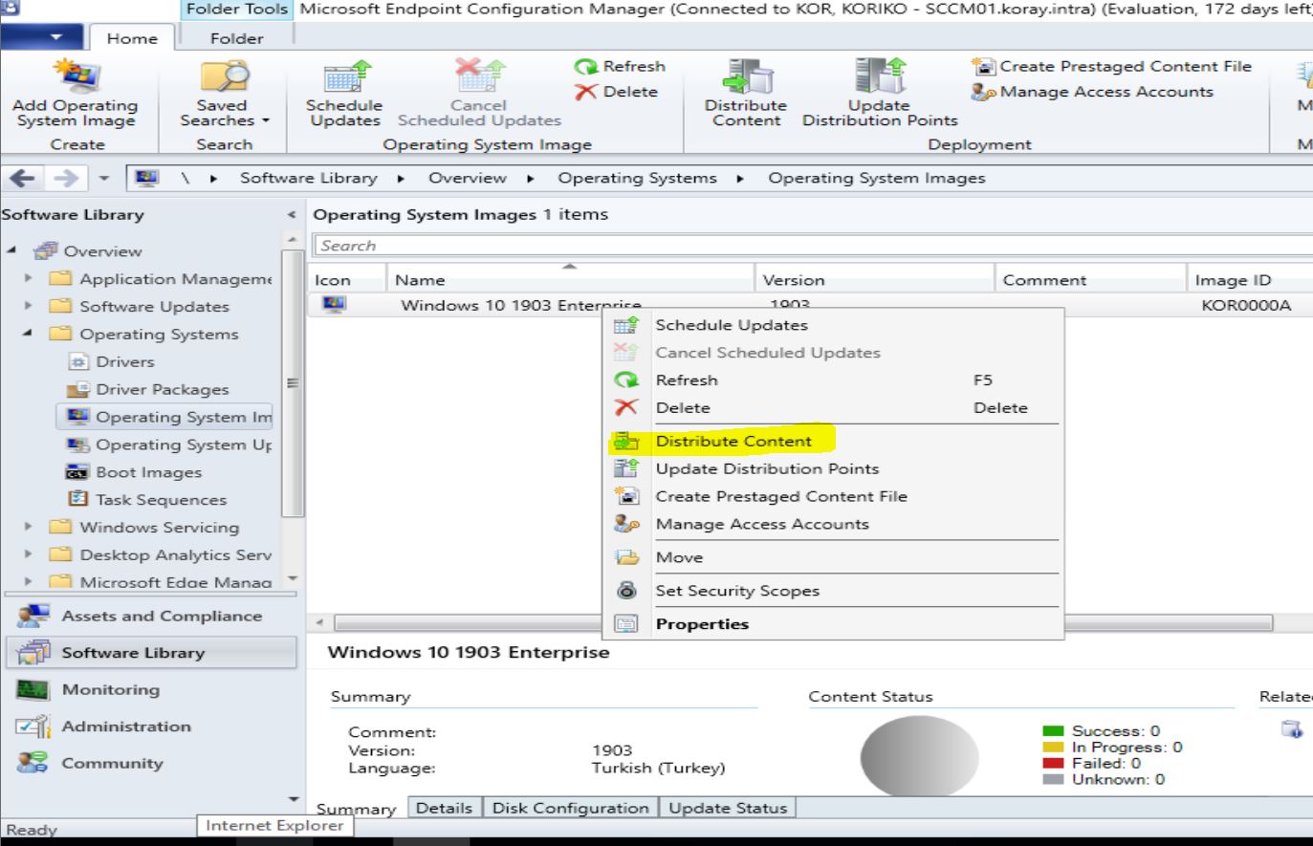Click Operating Systems in the breadcrumb path
The image size is (1313, 846).
coord(637,178)
